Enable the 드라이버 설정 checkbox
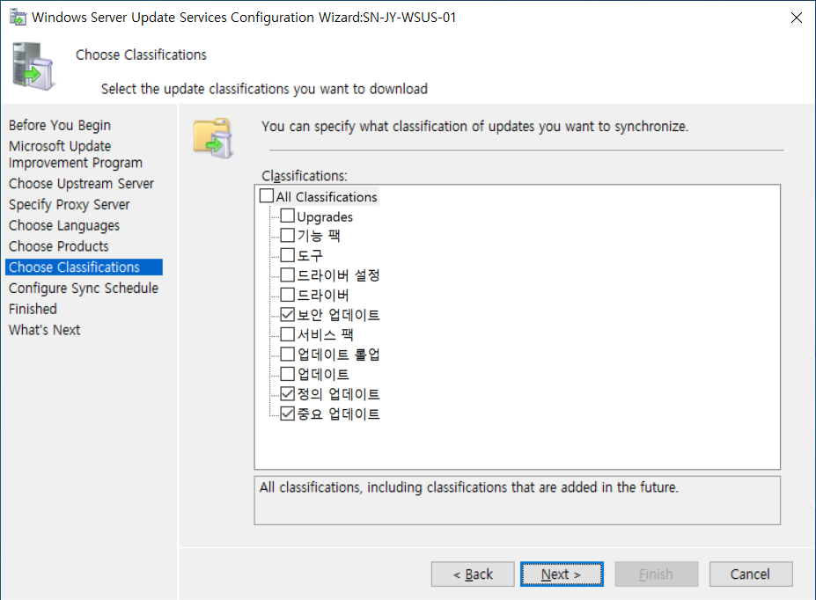816x600 pixels. pyautogui.click(x=287, y=275)
